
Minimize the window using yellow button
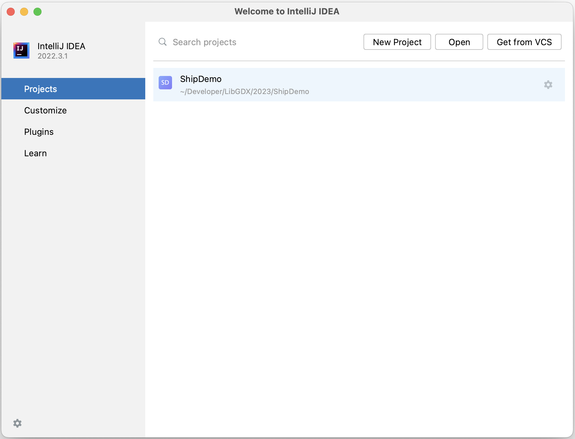[x=24, y=12]
